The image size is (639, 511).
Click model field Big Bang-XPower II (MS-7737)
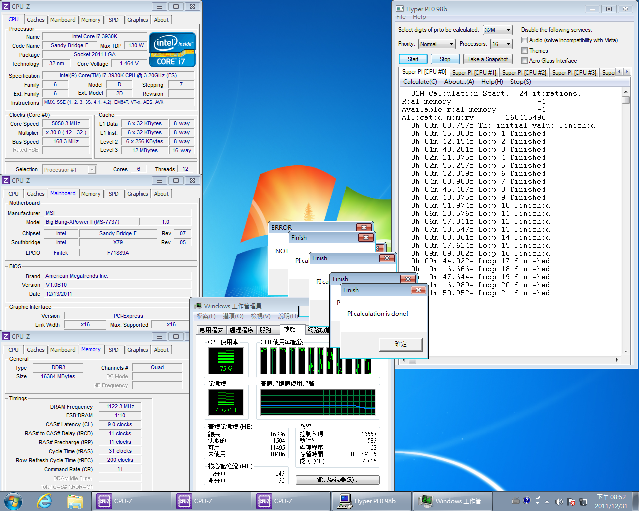90,222
